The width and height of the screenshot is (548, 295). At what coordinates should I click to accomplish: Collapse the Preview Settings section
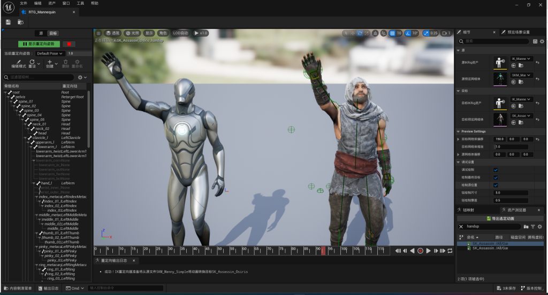coord(458,131)
